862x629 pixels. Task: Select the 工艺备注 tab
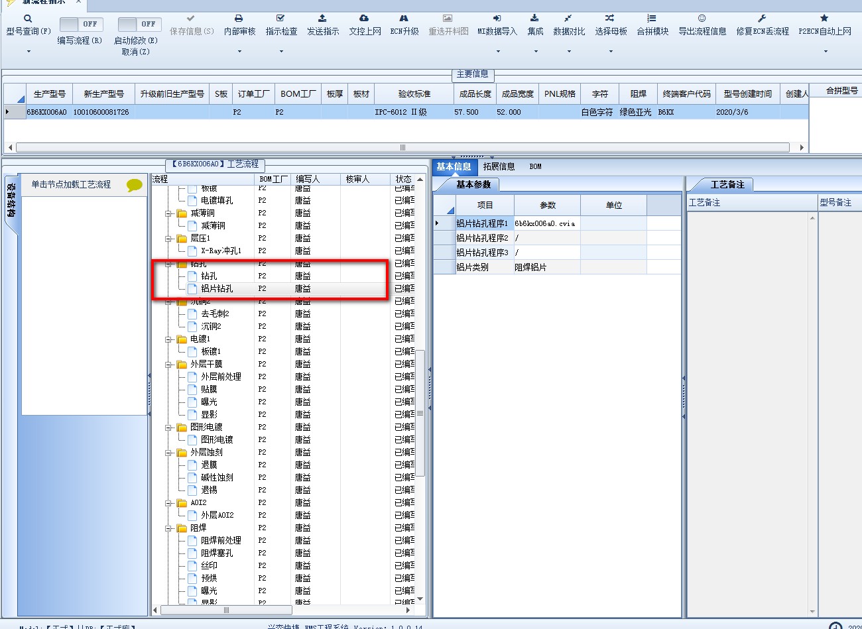(727, 184)
